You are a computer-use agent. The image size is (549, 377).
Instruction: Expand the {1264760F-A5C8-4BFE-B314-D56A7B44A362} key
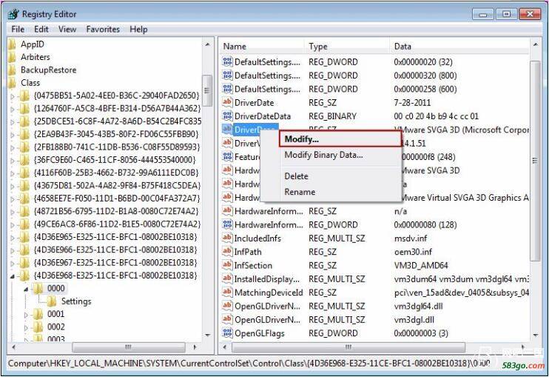tap(13, 109)
